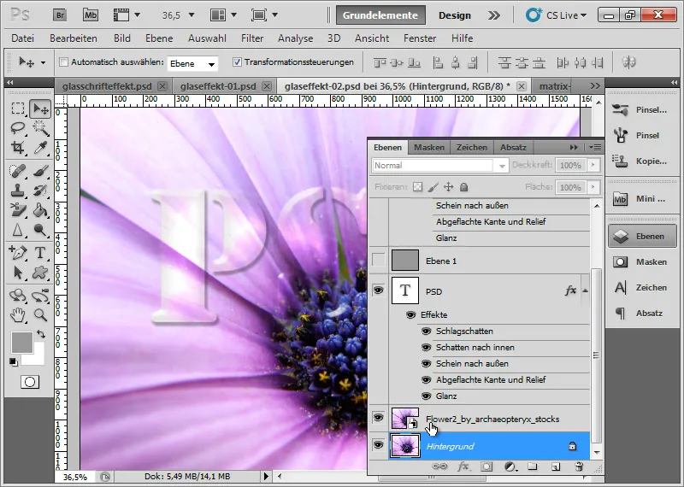Activate the Grundelemente workspace

(380, 15)
